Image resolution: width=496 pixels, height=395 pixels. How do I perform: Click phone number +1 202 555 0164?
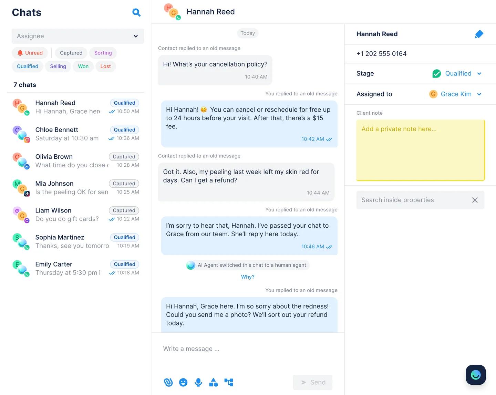pyautogui.click(x=381, y=54)
